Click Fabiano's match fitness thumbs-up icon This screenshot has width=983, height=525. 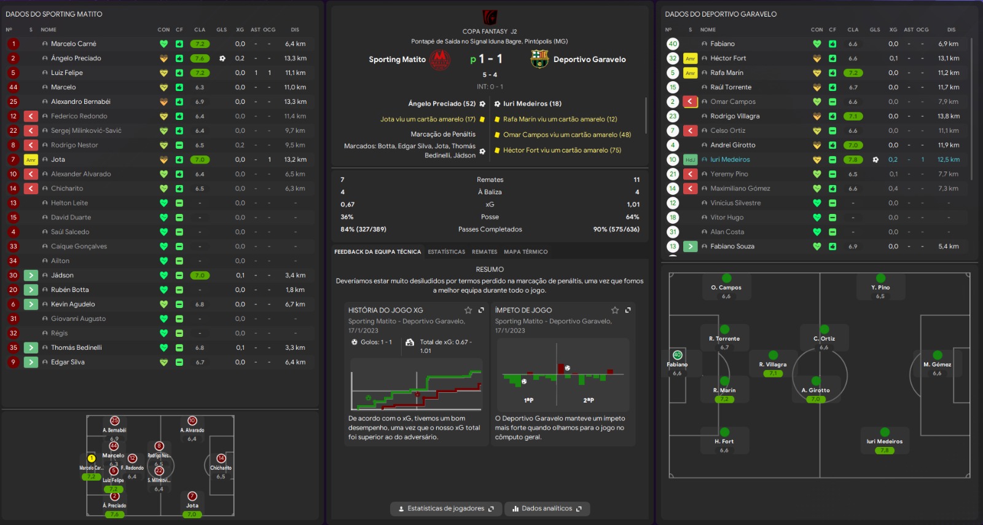[x=832, y=44]
